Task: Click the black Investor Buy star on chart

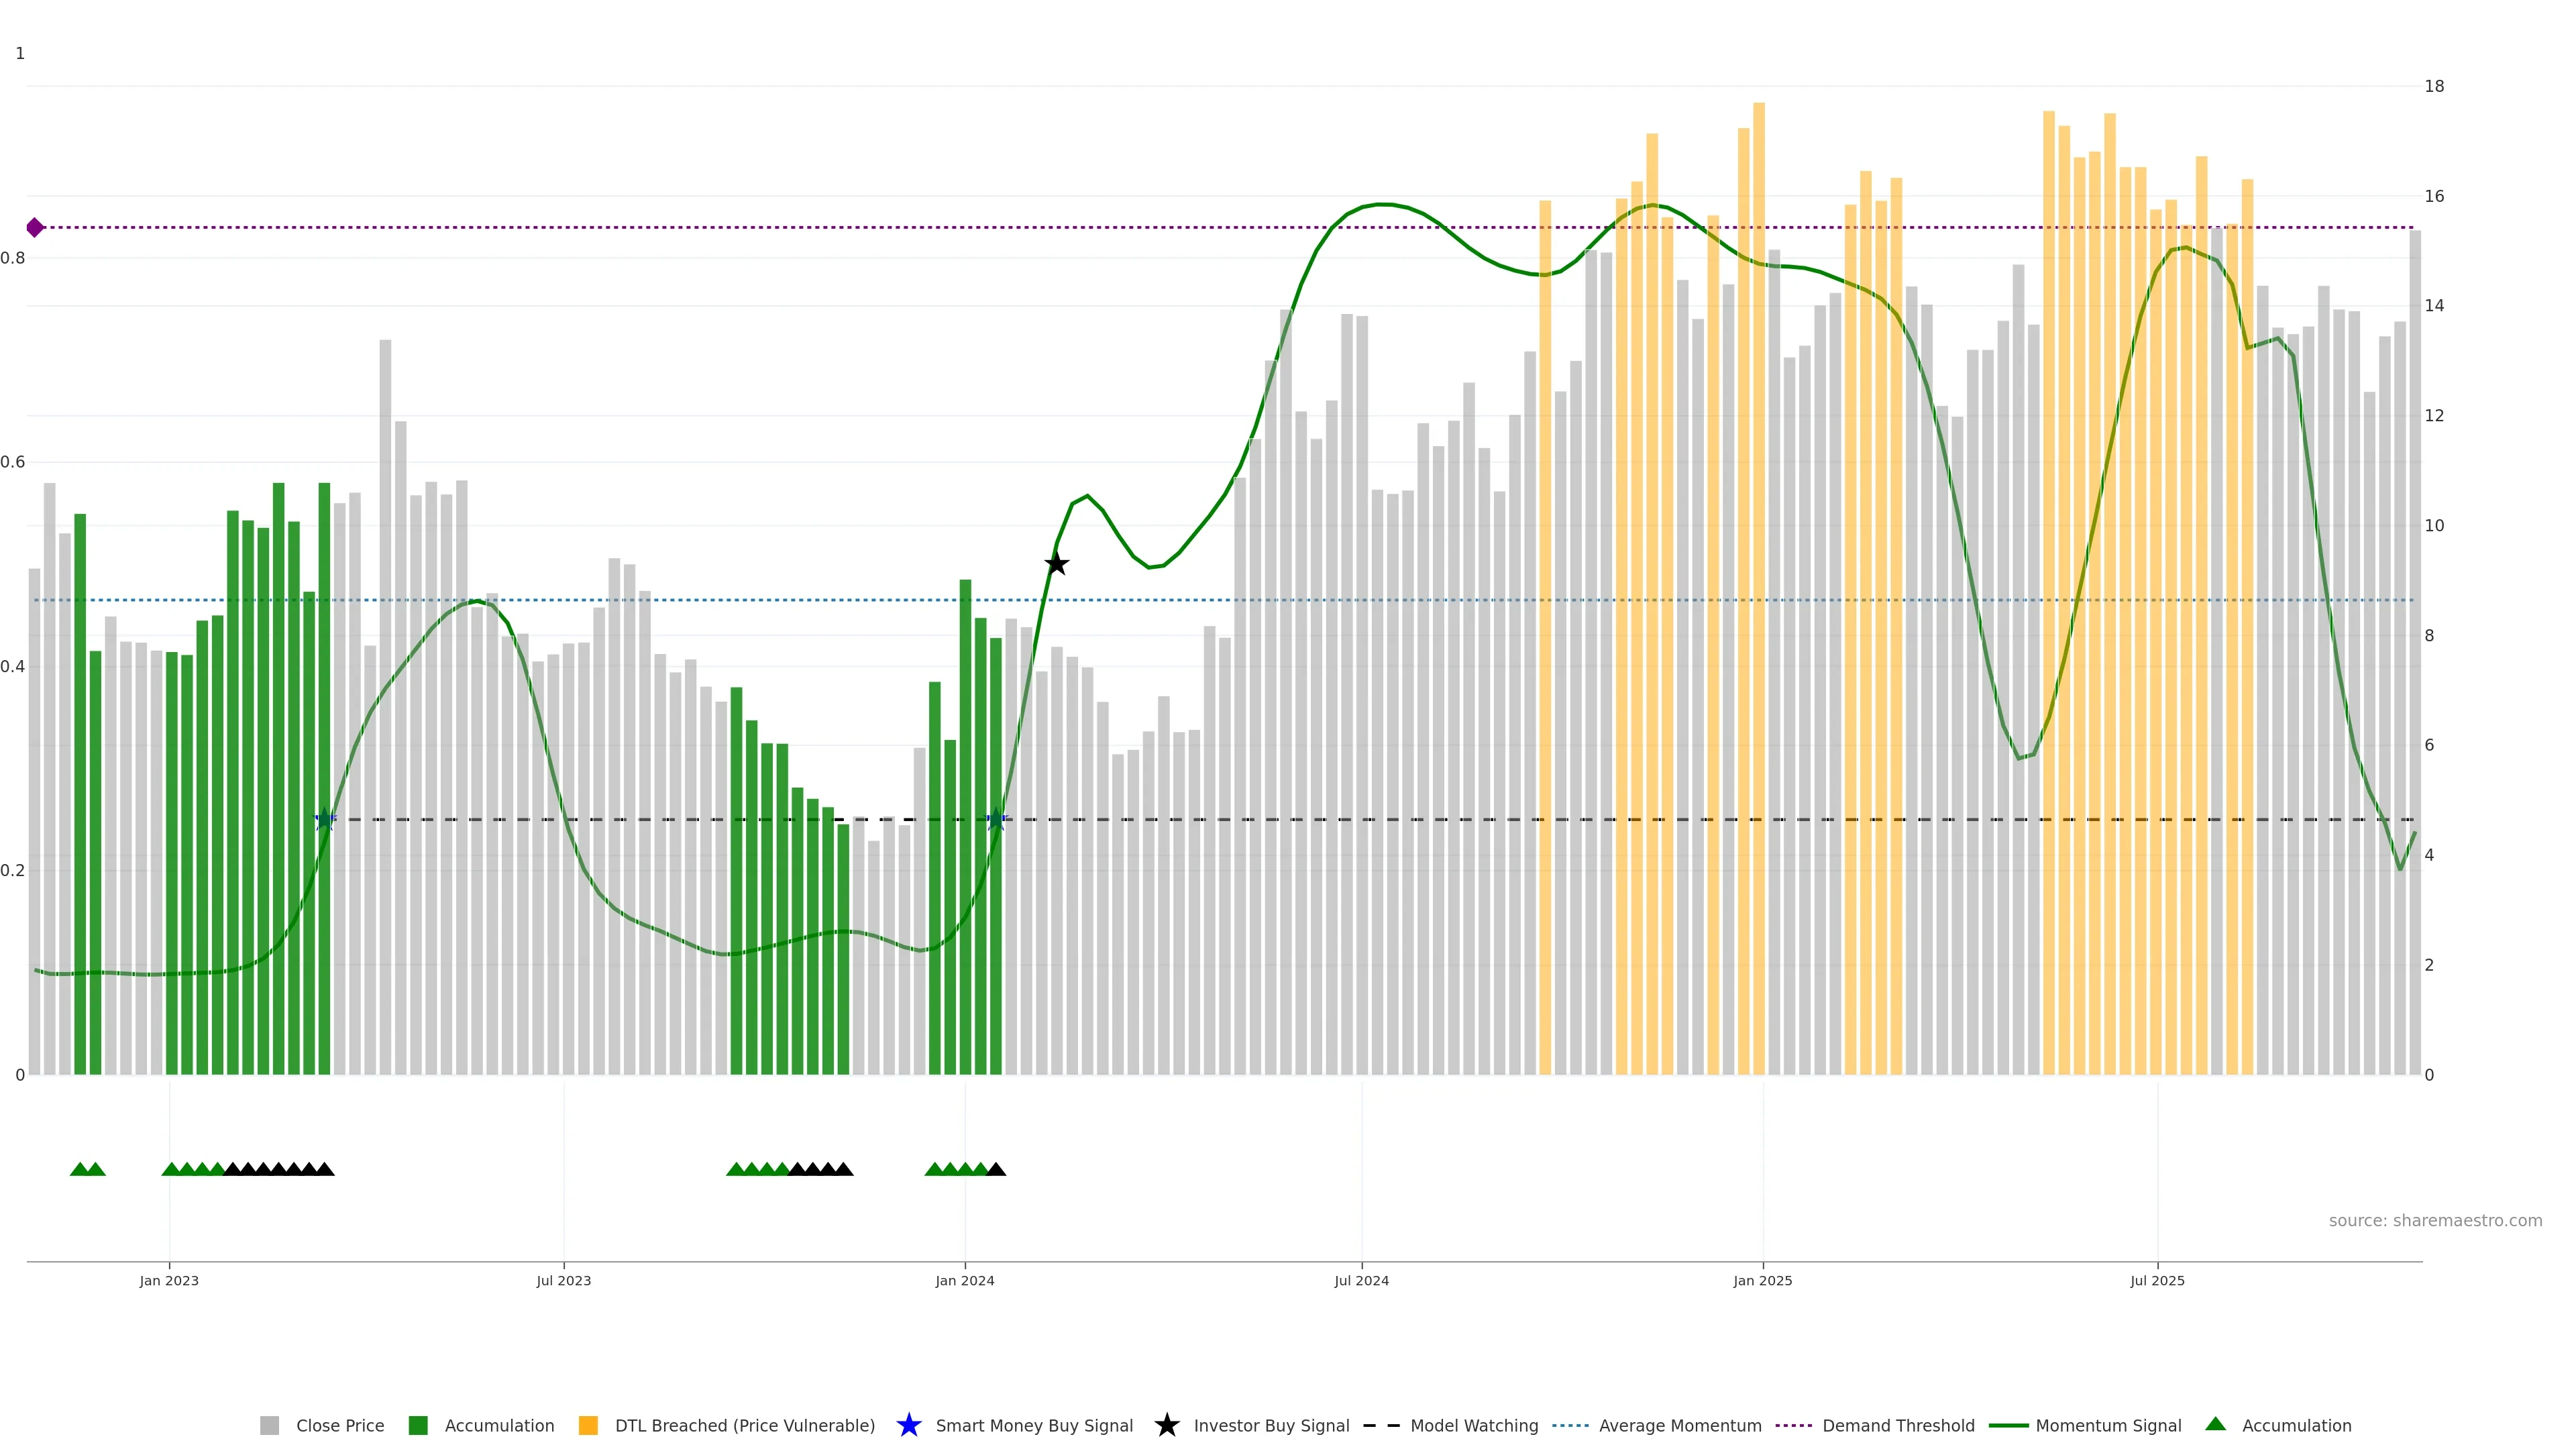Action: click(x=1056, y=564)
